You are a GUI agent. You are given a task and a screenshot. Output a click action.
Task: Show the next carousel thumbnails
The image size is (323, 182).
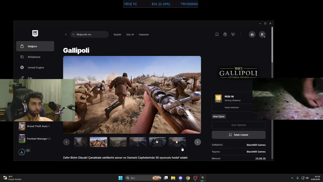pos(198,142)
